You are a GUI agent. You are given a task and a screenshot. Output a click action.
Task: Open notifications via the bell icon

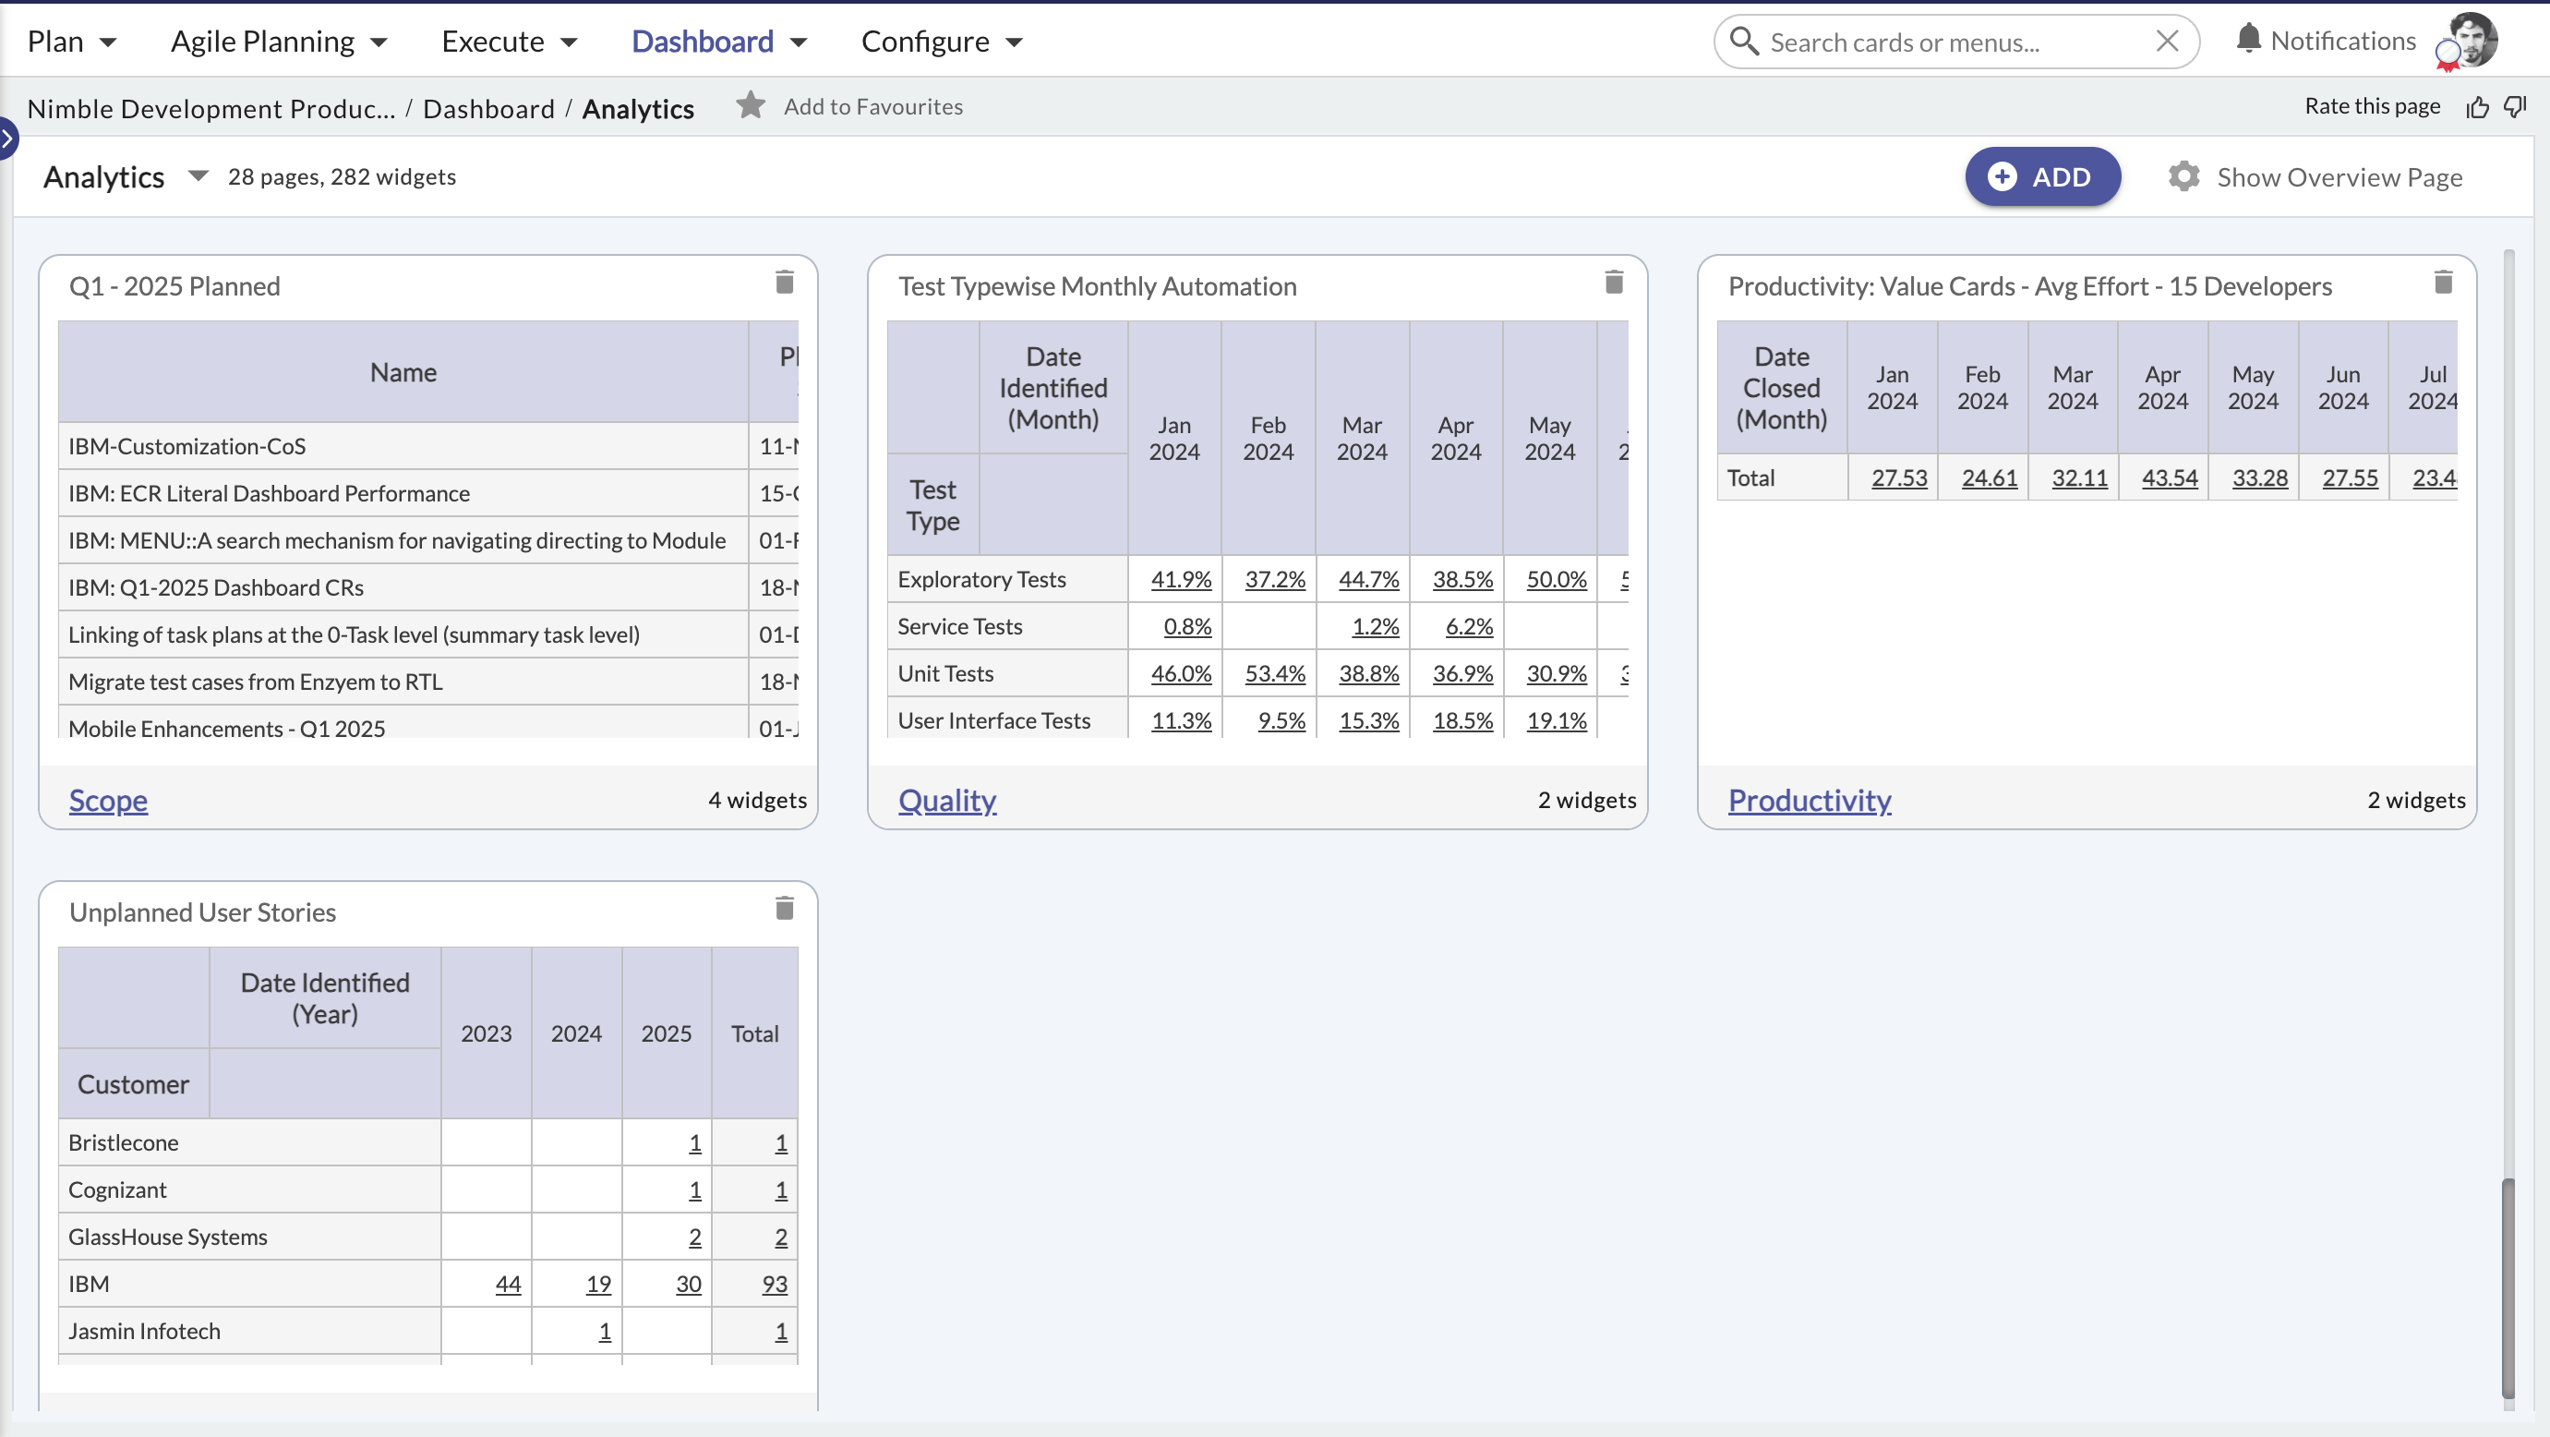tap(2248, 39)
